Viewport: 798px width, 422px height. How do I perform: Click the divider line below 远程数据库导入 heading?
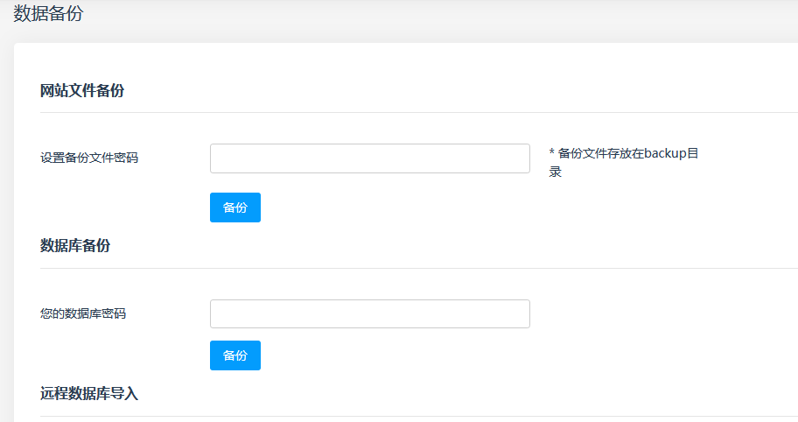pyautogui.click(x=419, y=417)
